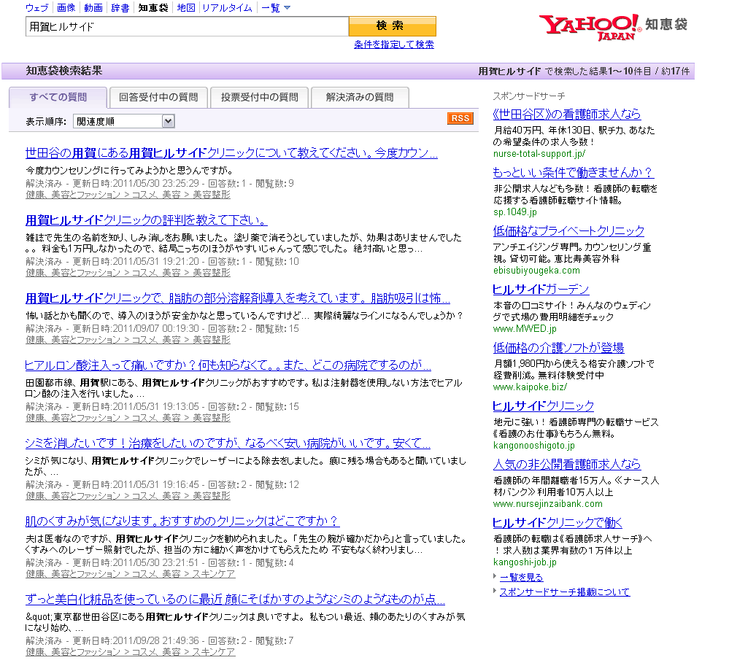Click the kangonooshigoto.jp ad URL
The width and height of the screenshot is (729, 663).
[x=533, y=445]
